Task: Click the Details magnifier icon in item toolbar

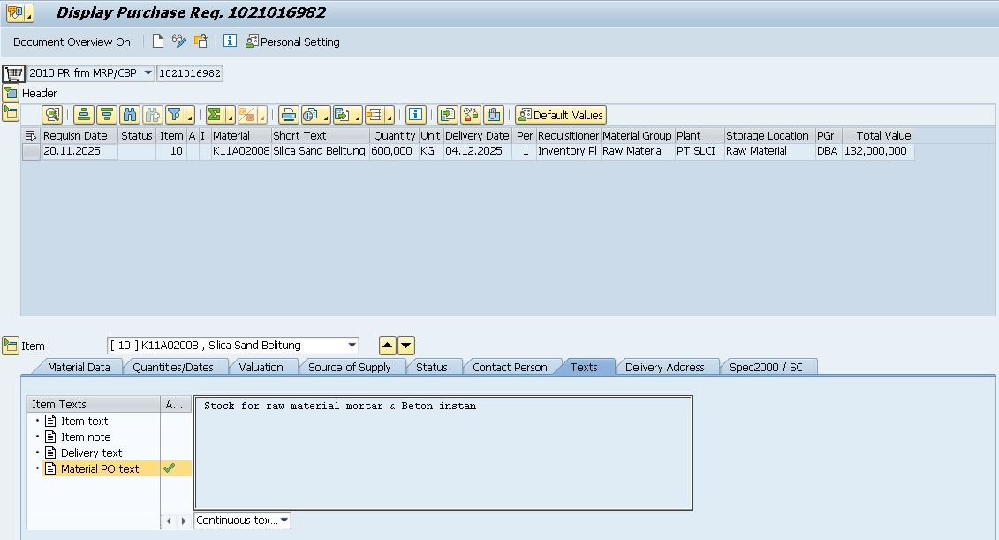Action: [52, 115]
